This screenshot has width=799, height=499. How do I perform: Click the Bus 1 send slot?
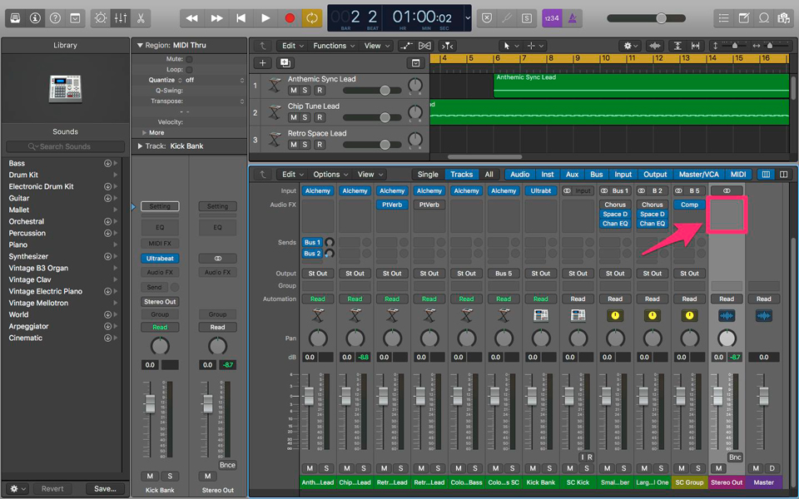pyautogui.click(x=312, y=242)
